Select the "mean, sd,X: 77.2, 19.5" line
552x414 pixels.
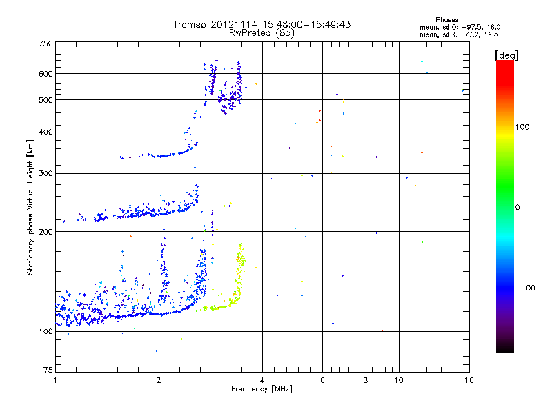(459, 34)
